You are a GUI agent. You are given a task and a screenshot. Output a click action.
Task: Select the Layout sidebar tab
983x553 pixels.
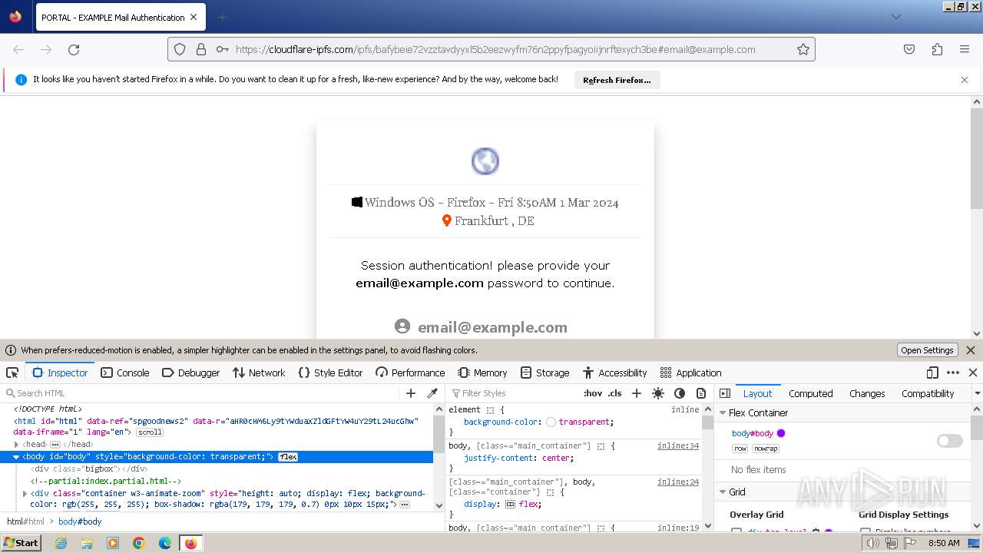pyautogui.click(x=757, y=393)
